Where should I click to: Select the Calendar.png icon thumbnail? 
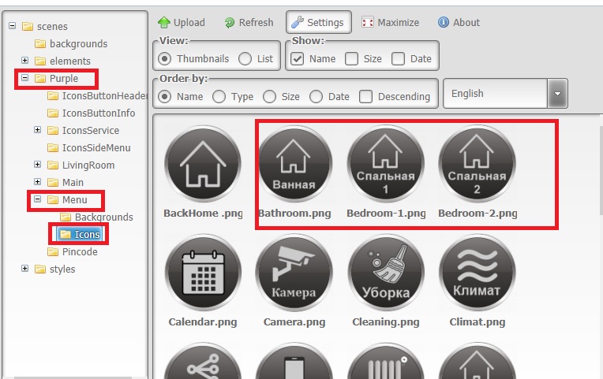(x=203, y=273)
